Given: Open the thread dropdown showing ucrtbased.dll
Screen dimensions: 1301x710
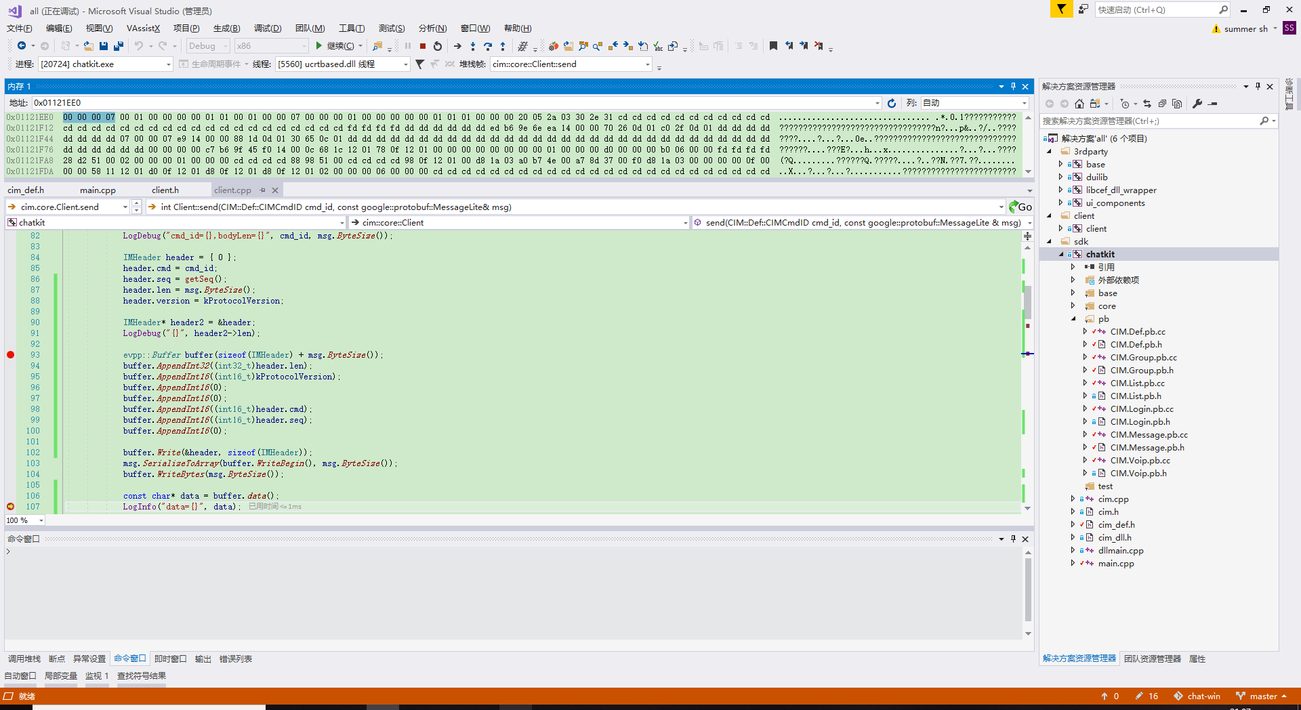Looking at the screenshot, I should 343,64.
